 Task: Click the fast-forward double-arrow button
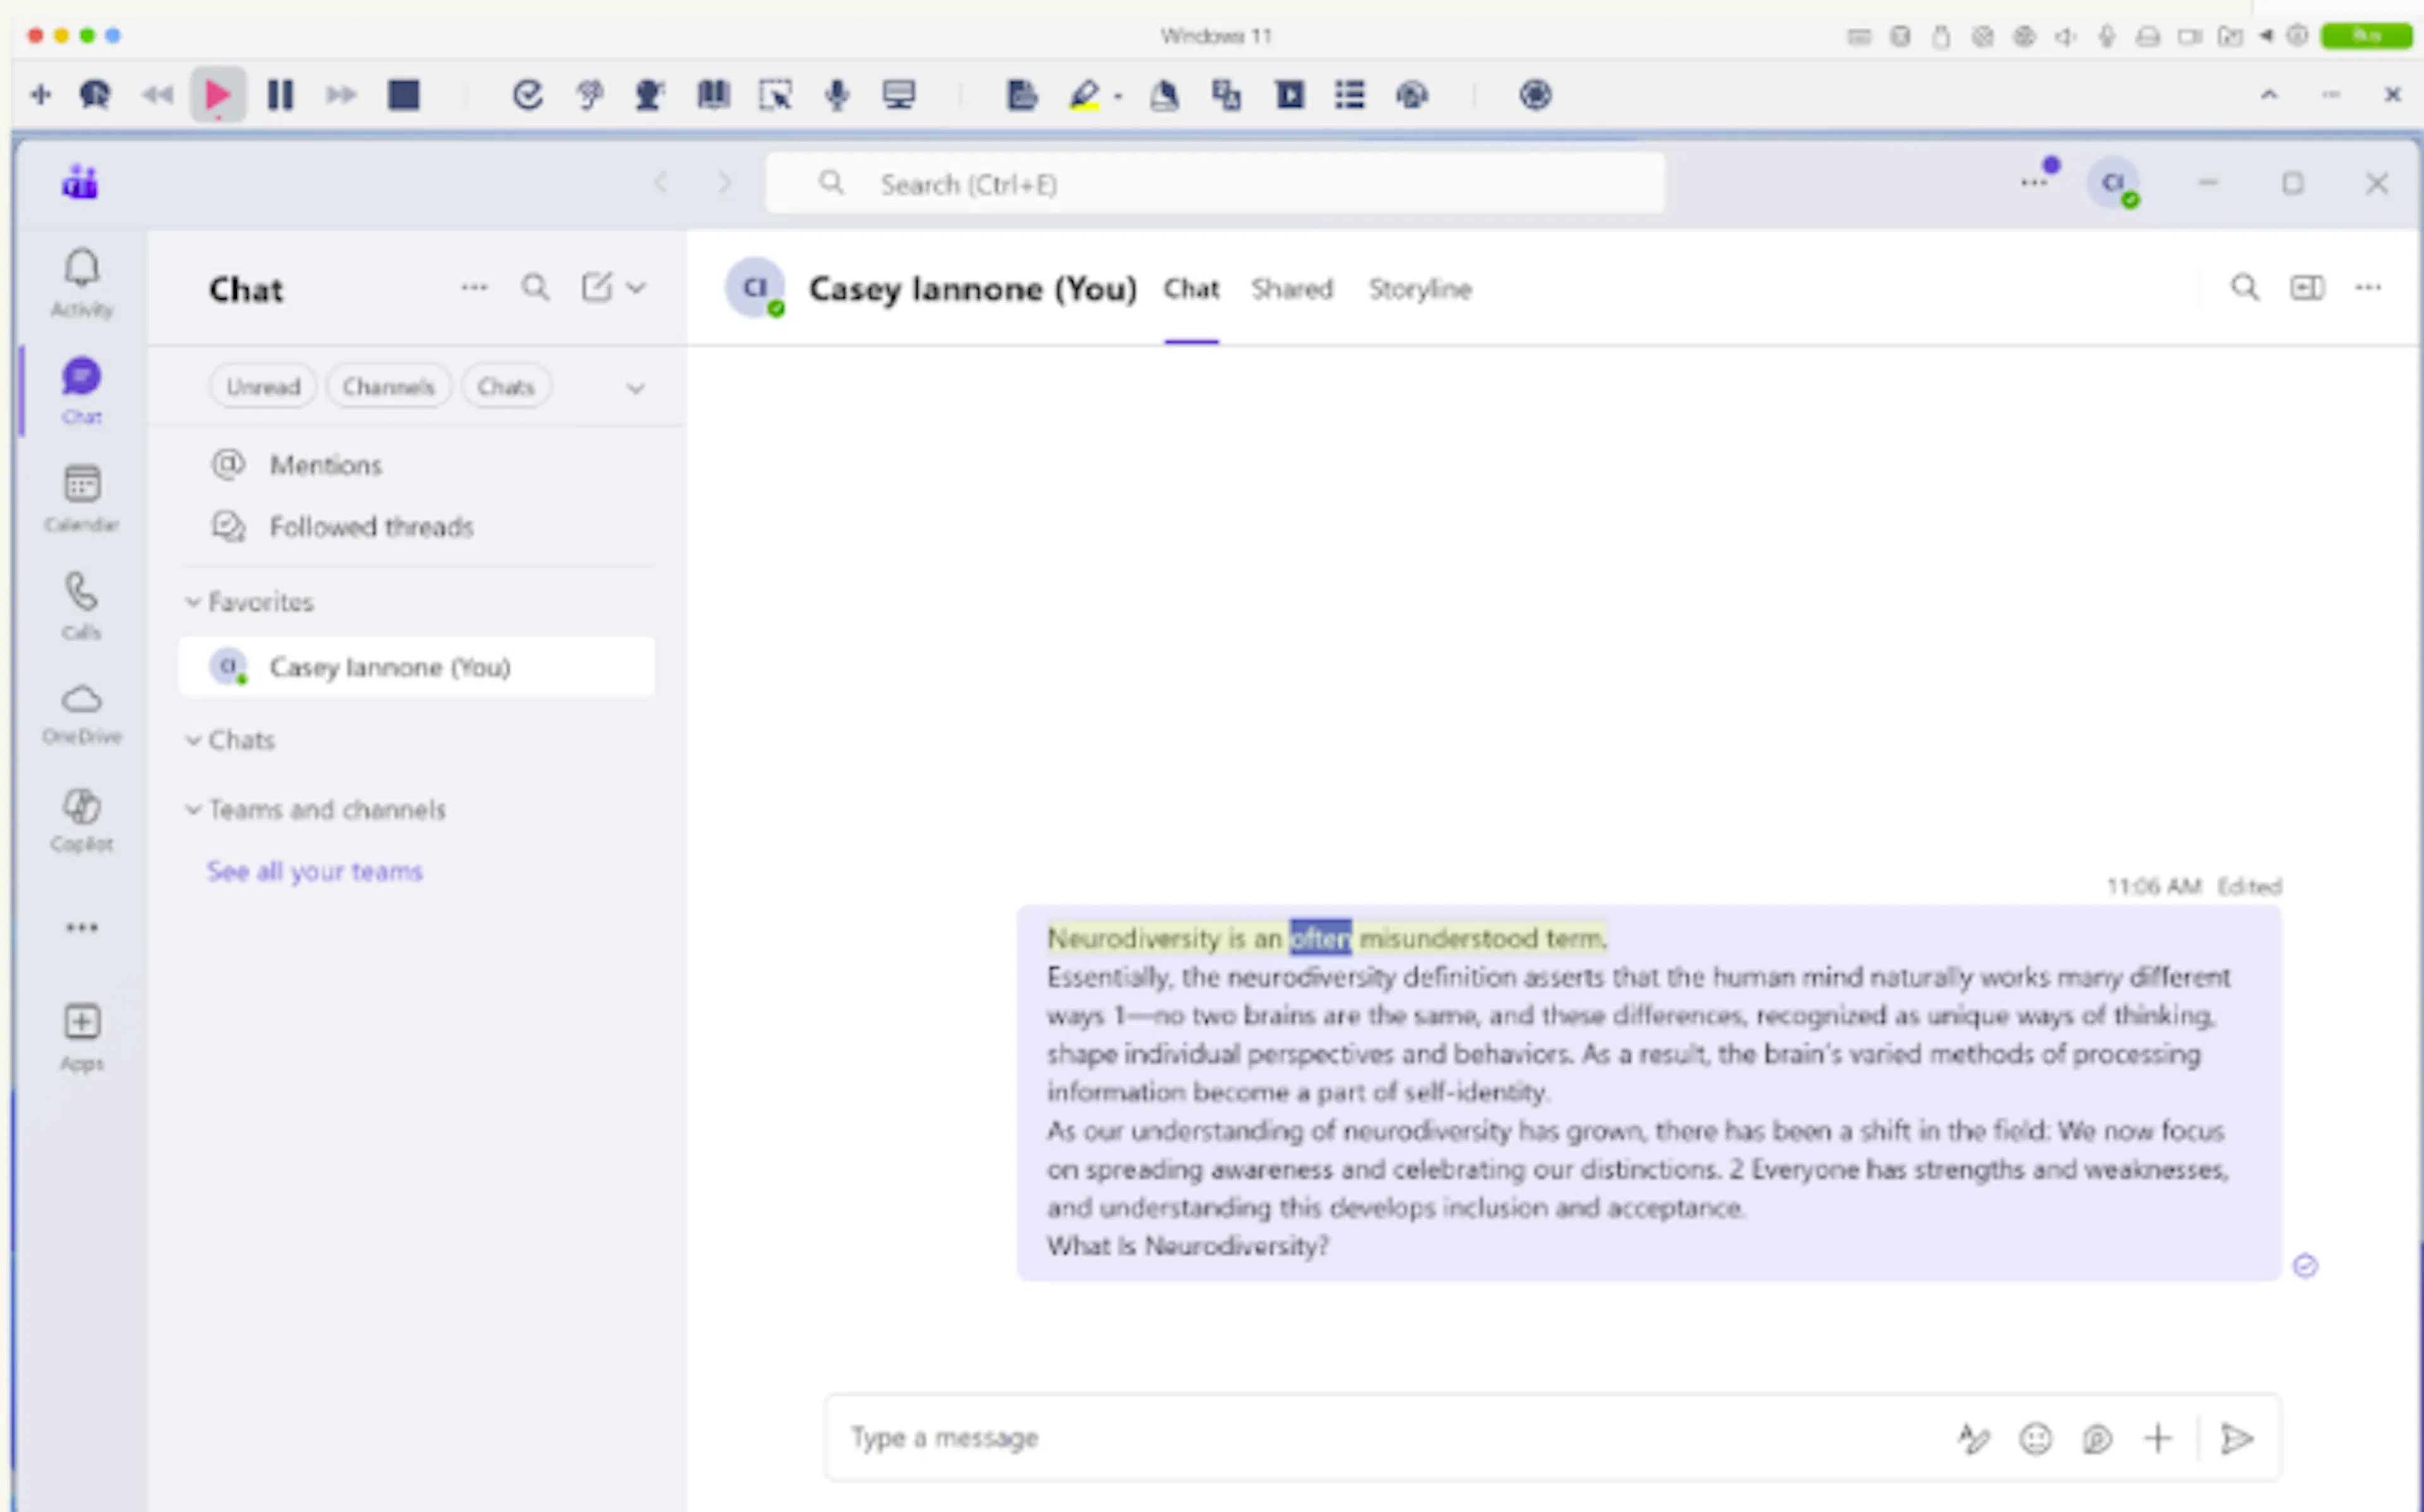coord(341,95)
